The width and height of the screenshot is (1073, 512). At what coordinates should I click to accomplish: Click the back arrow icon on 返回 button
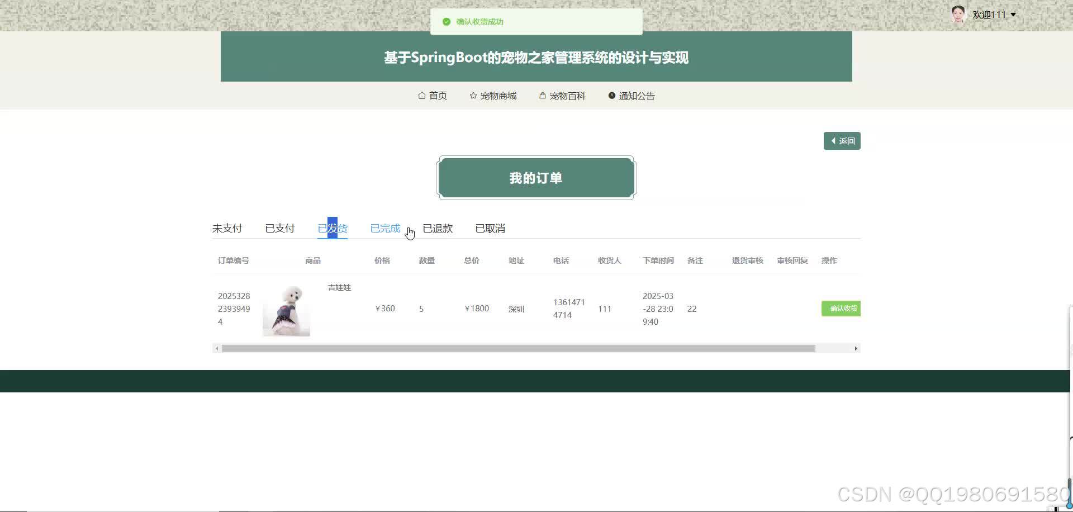point(833,141)
